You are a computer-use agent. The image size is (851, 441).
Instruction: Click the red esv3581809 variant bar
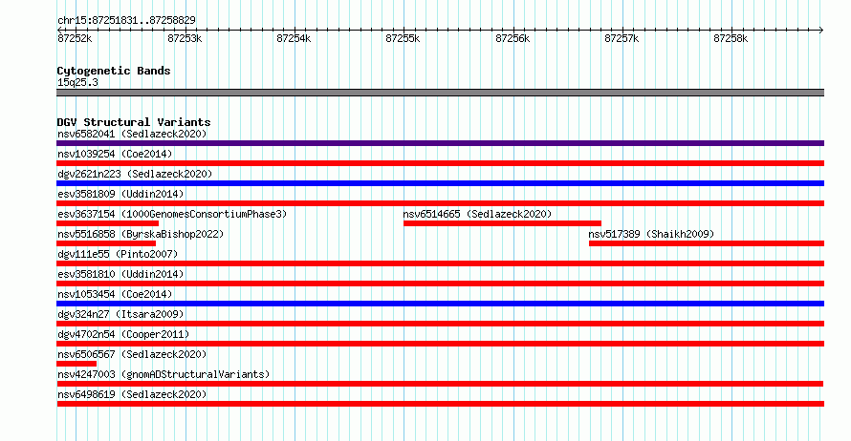point(440,203)
